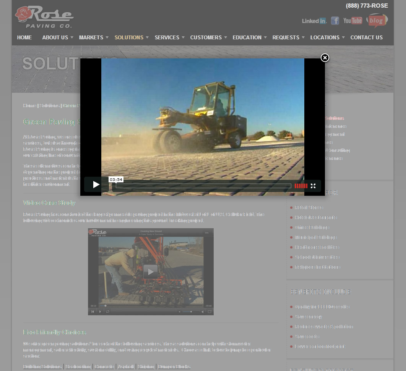Click the Building Solutions link
The image size is (406, 371).
tap(42, 366)
